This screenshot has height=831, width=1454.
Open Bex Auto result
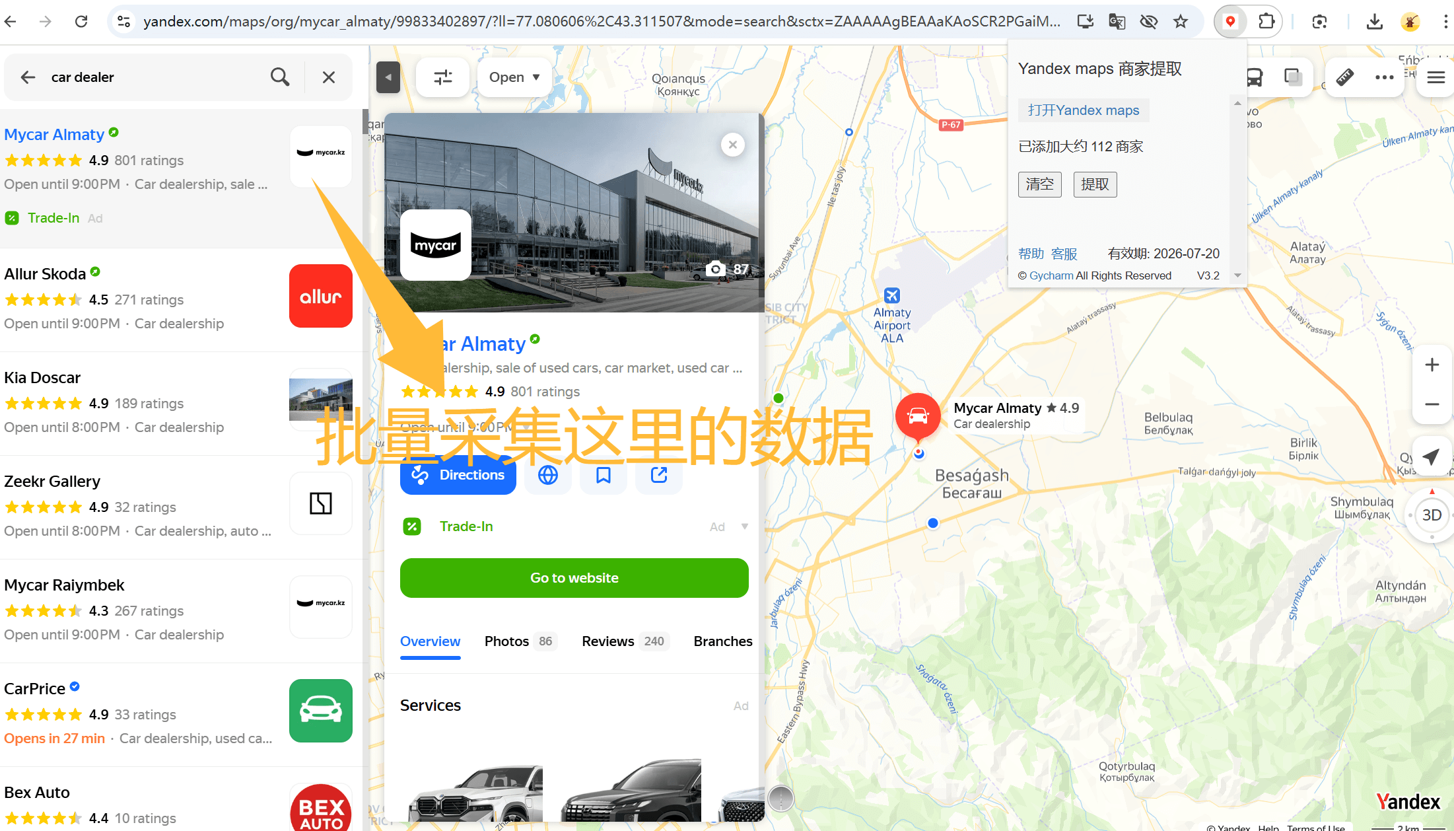37,792
